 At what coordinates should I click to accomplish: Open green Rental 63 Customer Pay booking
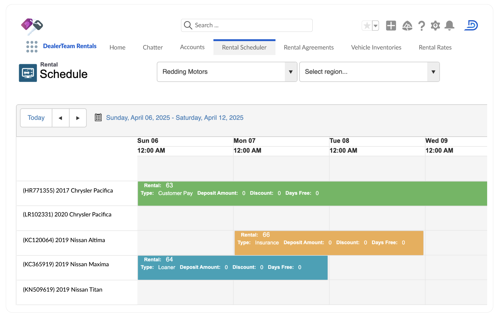point(312,193)
